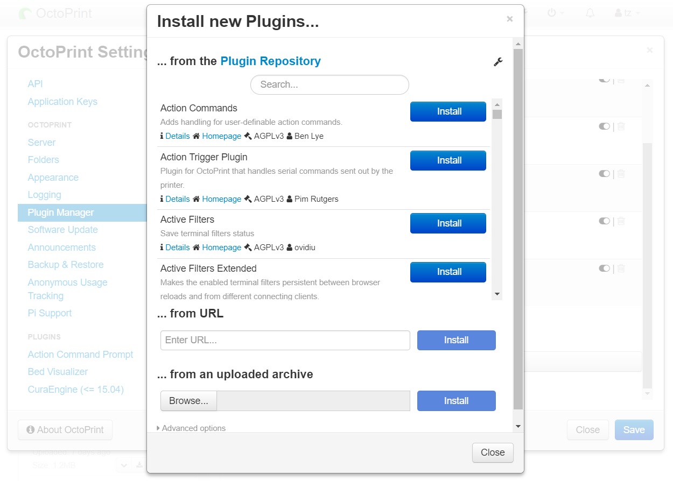The height and width of the screenshot is (481, 673).
Task: Toggle the third installed plugin switch
Action: [x=604, y=174]
